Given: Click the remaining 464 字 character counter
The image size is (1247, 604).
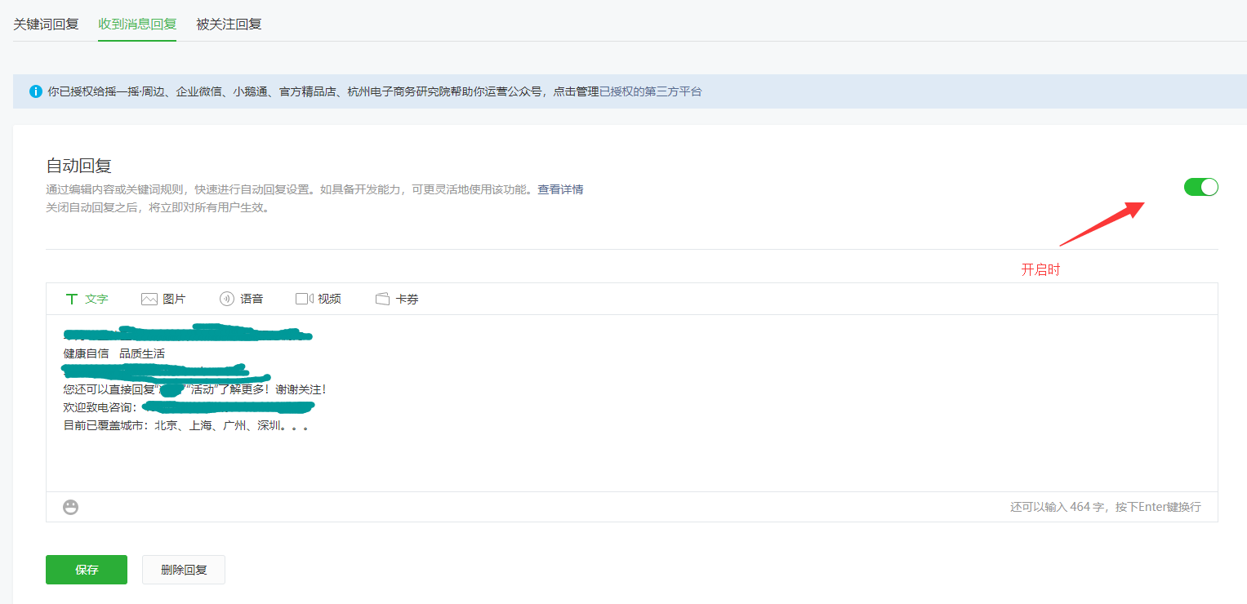Looking at the screenshot, I should coord(1105,507).
